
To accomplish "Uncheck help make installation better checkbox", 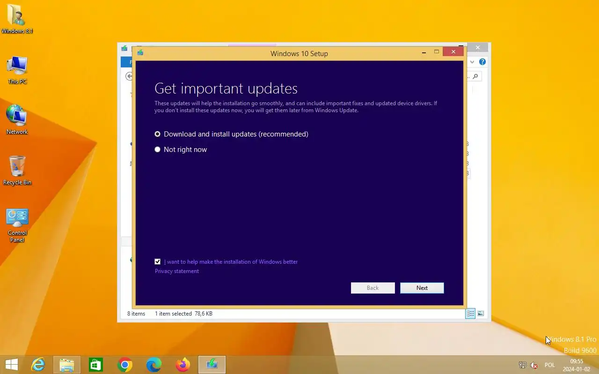I will pos(157,262).
